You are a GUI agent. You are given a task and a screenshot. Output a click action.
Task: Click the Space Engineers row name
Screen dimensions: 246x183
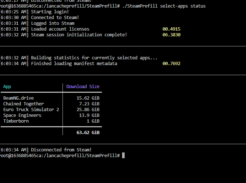click(x=22, y=115)
